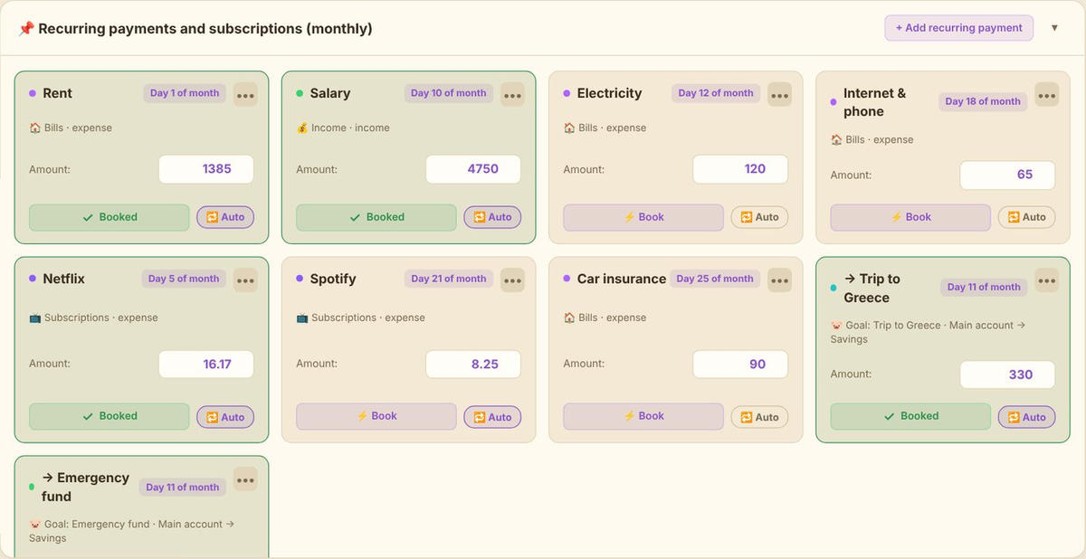Book the Internet & phone payment
The width and height of the screenshot is (1086, 559).
910,217
